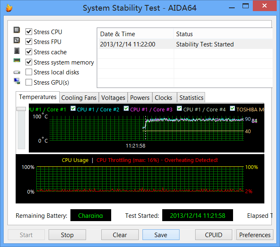Uncheck the Stress CPU checkbox
The height and width of the screenshot is (247, 280).
point(29,32)
